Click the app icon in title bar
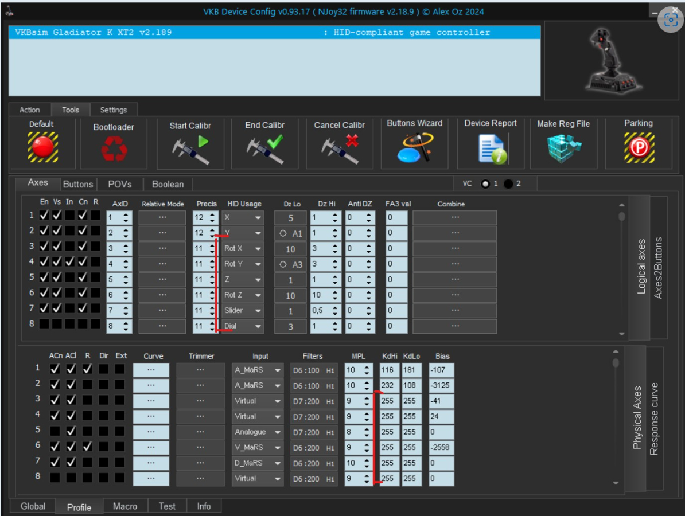 tap(9, 11)
